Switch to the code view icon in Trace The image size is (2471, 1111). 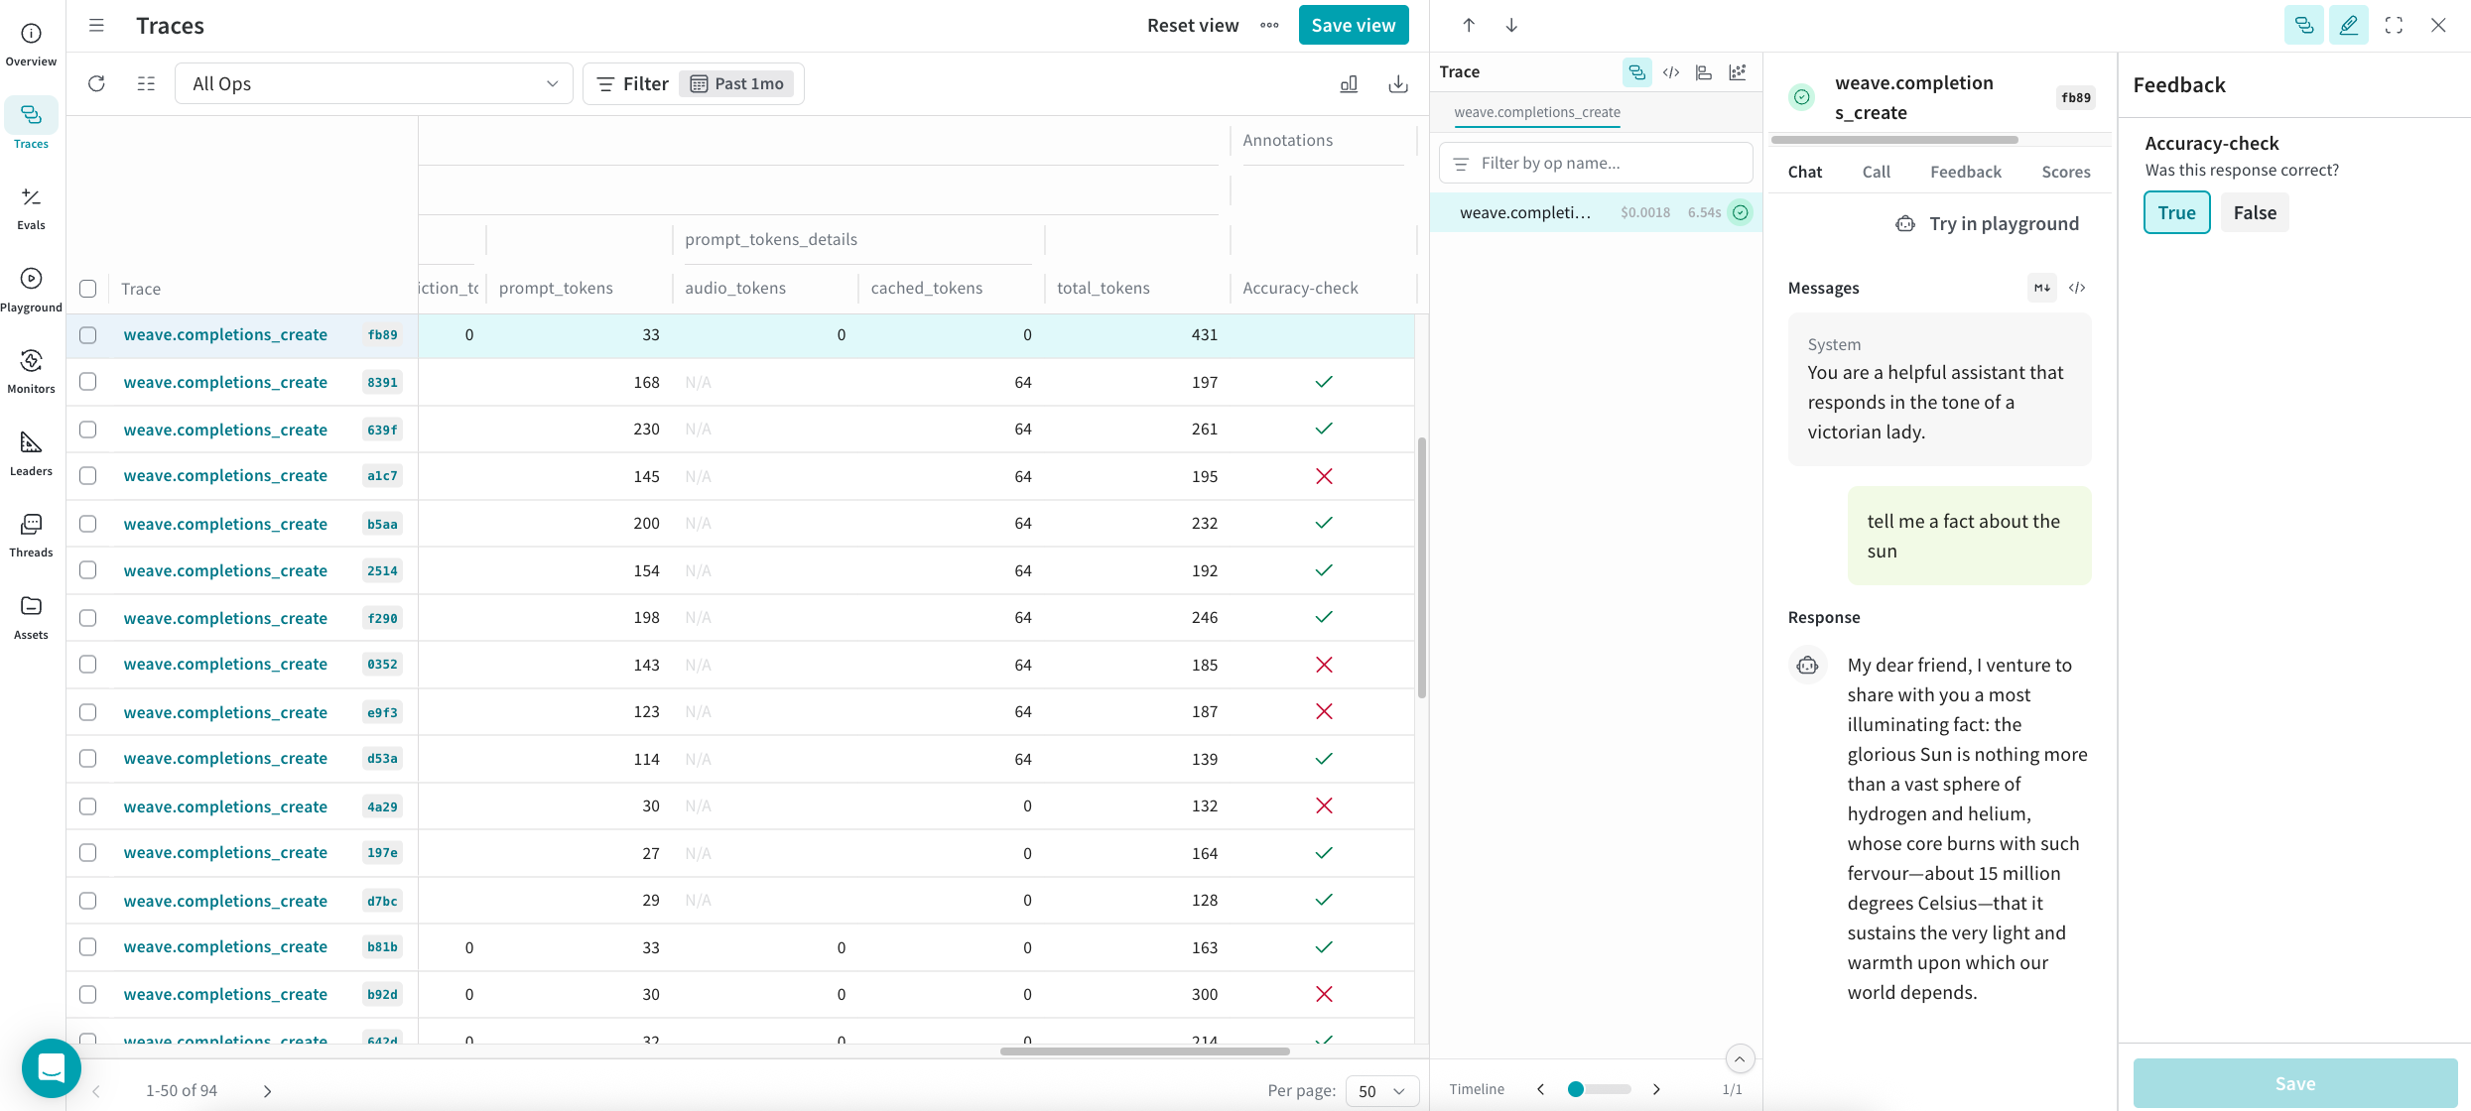(1671, 72)
